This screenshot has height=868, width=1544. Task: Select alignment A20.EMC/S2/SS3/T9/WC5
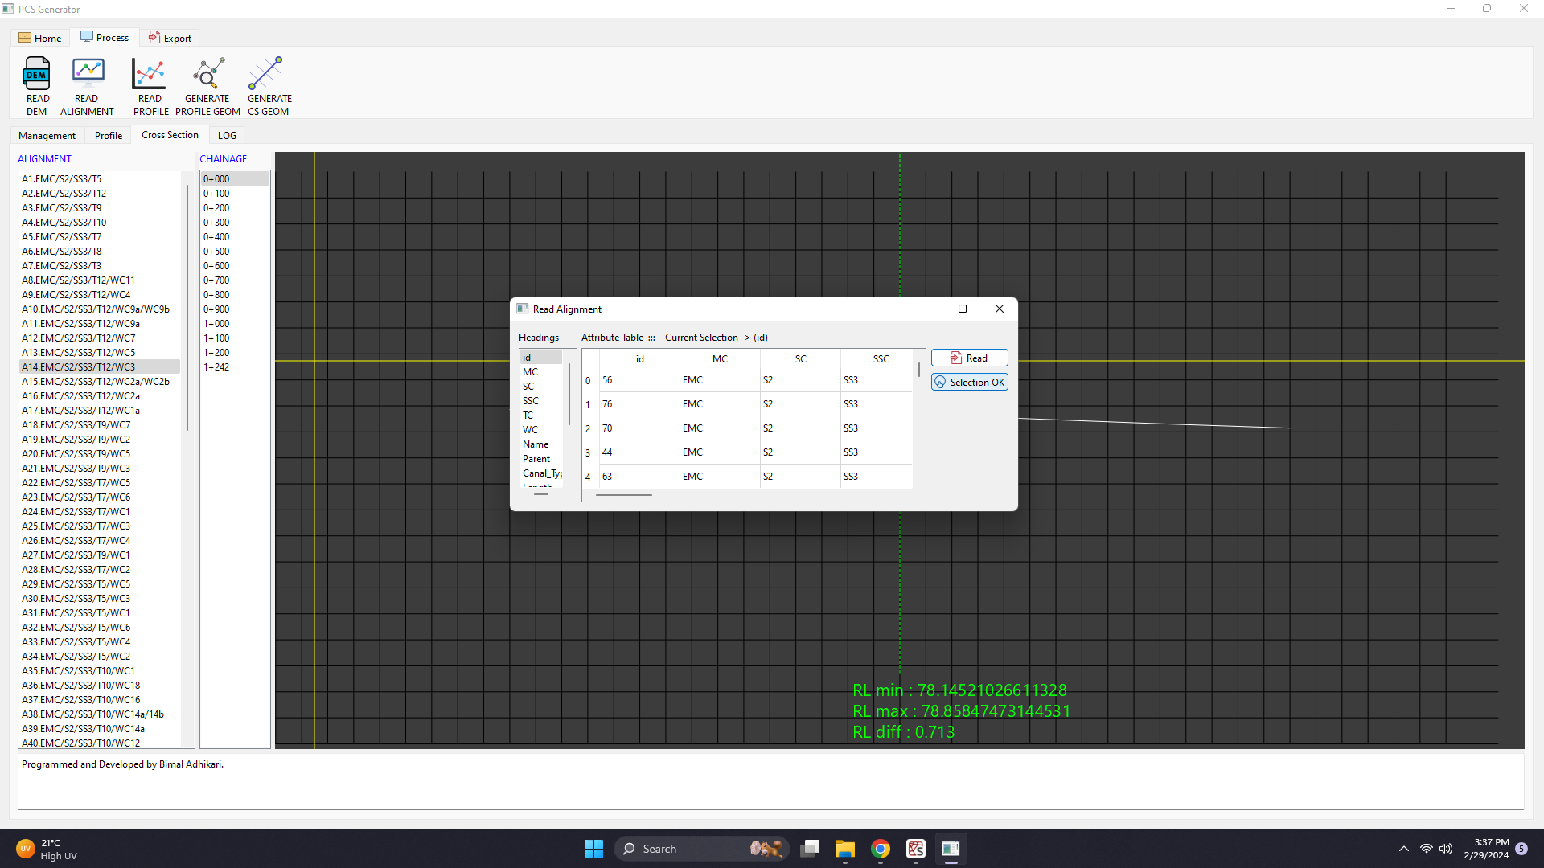[x=76, y=454]
